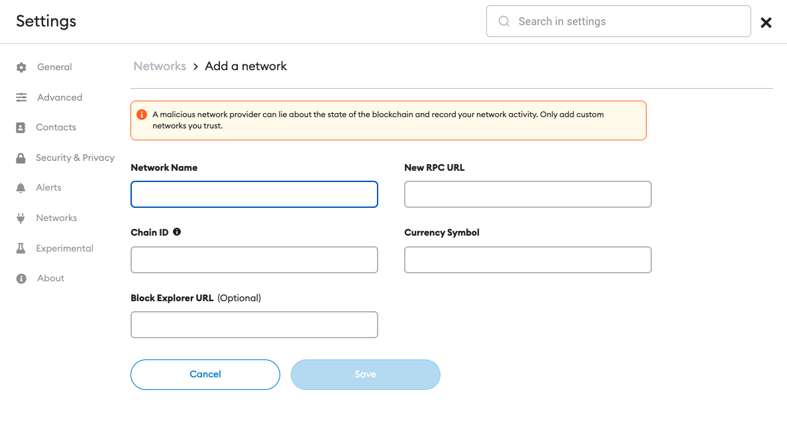The image size is (787, 423).
Task: Click the Alerts bell icon
Action: pyautogui.click(x=21, y=187)
